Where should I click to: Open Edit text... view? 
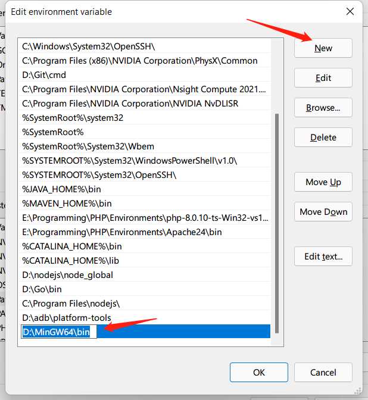323,257
